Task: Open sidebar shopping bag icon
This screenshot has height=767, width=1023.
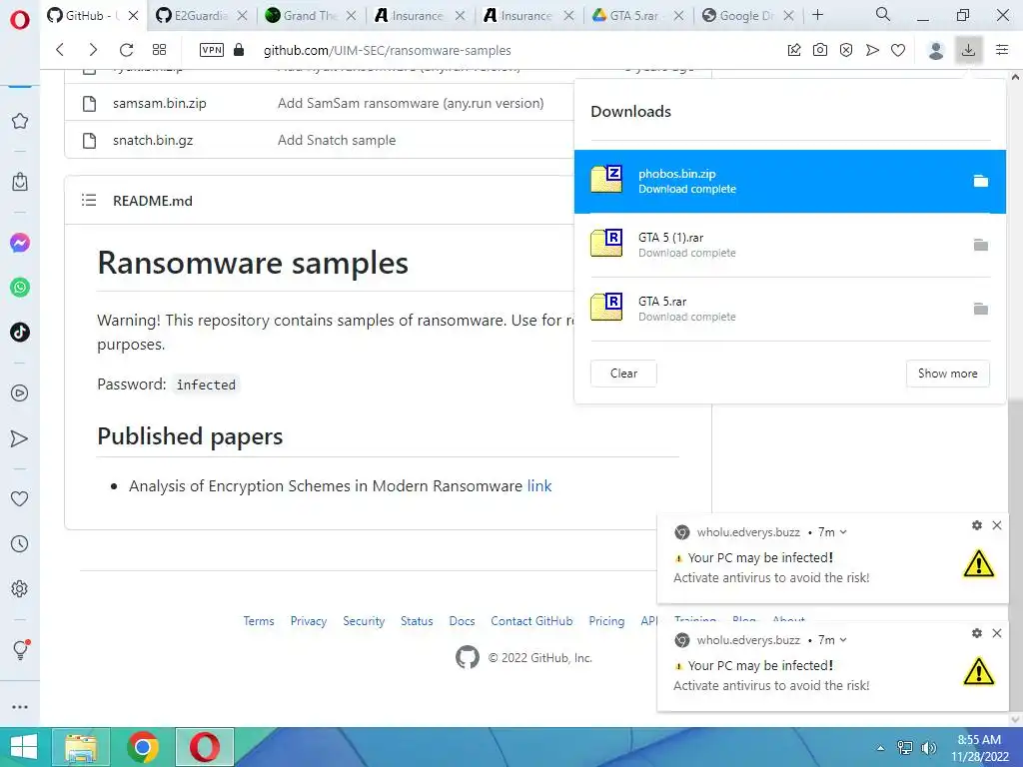Action: point(20,182)
